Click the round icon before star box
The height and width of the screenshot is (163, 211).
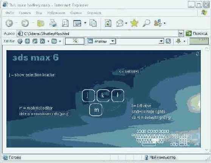(54, 41)
